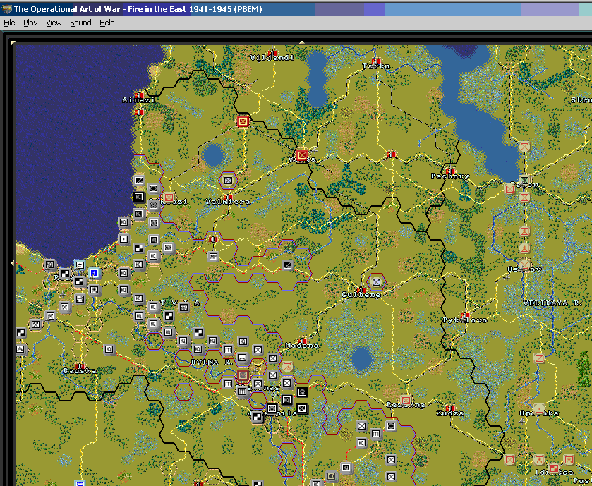Click the Ainazi objective flag
Image resolution: width=592 pixels, height=486 pixels.
click(x=139, y=95)
